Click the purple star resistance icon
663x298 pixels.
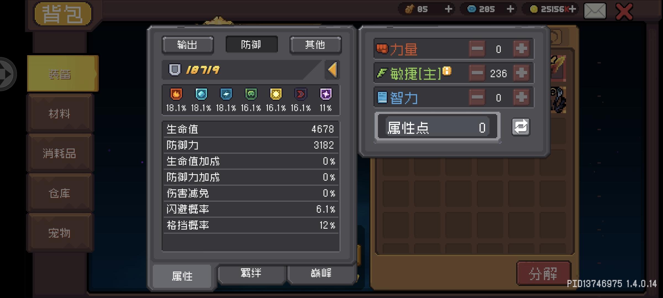click(x=326, y=94)
